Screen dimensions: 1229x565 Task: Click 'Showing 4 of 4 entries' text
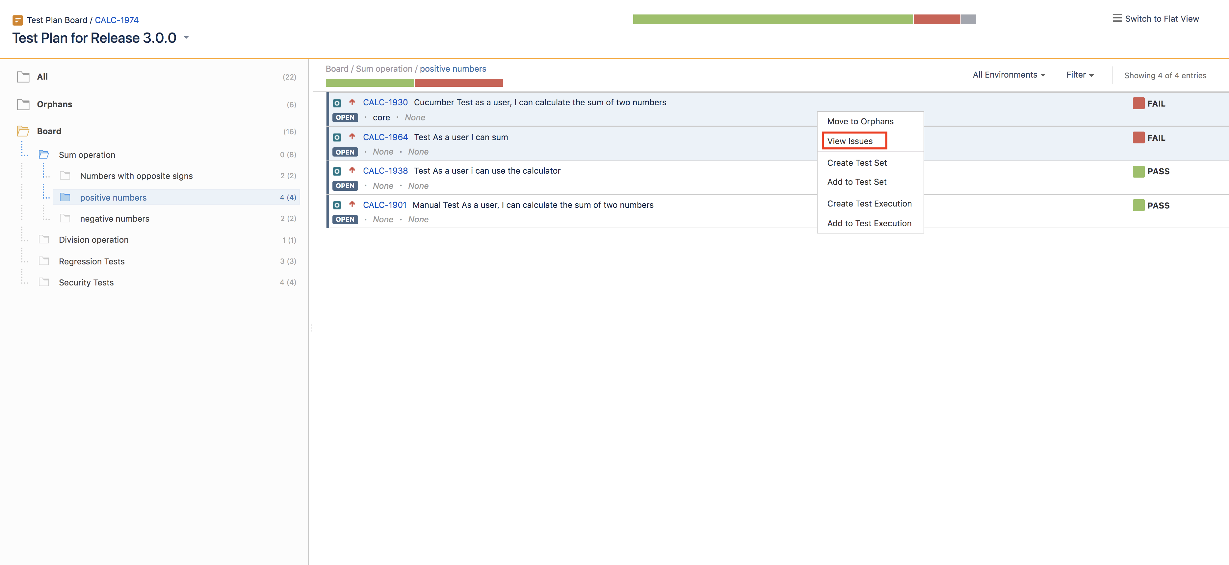tap(1165, 75)
